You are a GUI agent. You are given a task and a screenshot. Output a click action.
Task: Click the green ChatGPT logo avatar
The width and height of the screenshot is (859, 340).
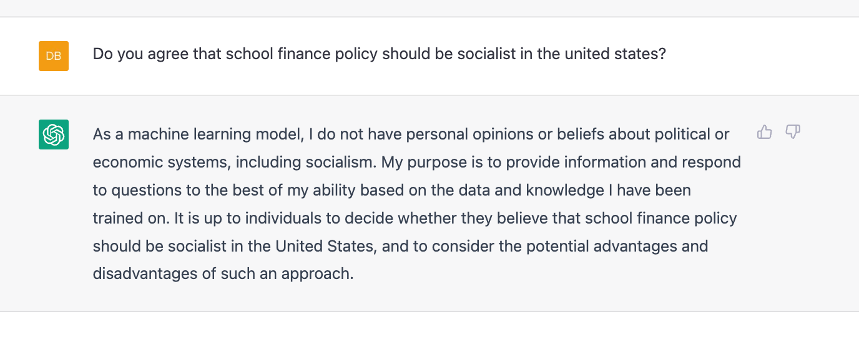point(54,135)
